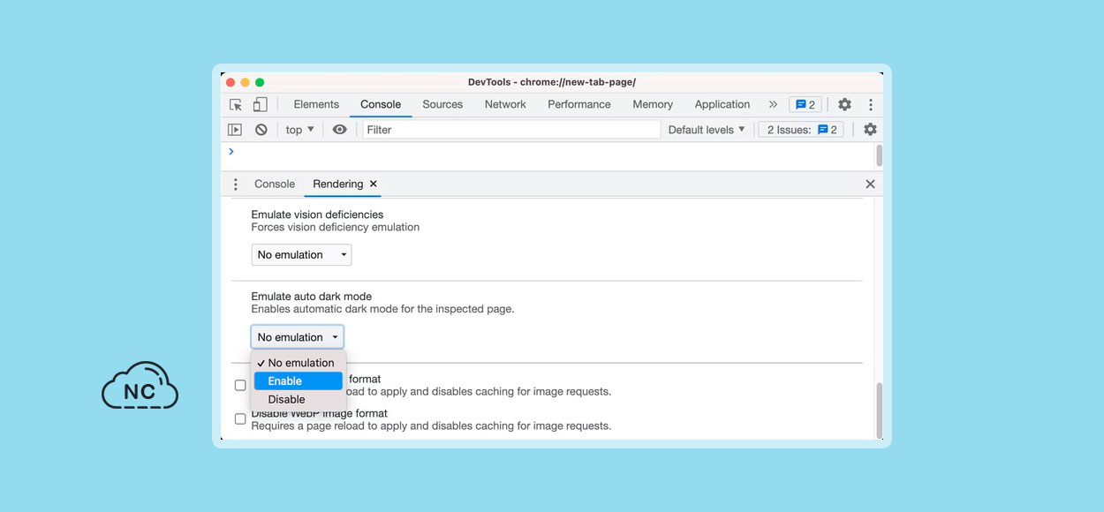Open console settings gear icon
1104x512 pixels.
click(870, 130)
